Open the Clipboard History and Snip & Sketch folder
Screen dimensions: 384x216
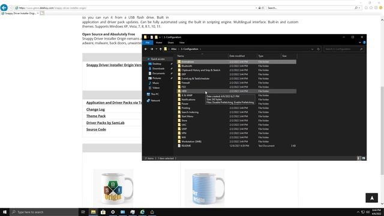(200, 70)
